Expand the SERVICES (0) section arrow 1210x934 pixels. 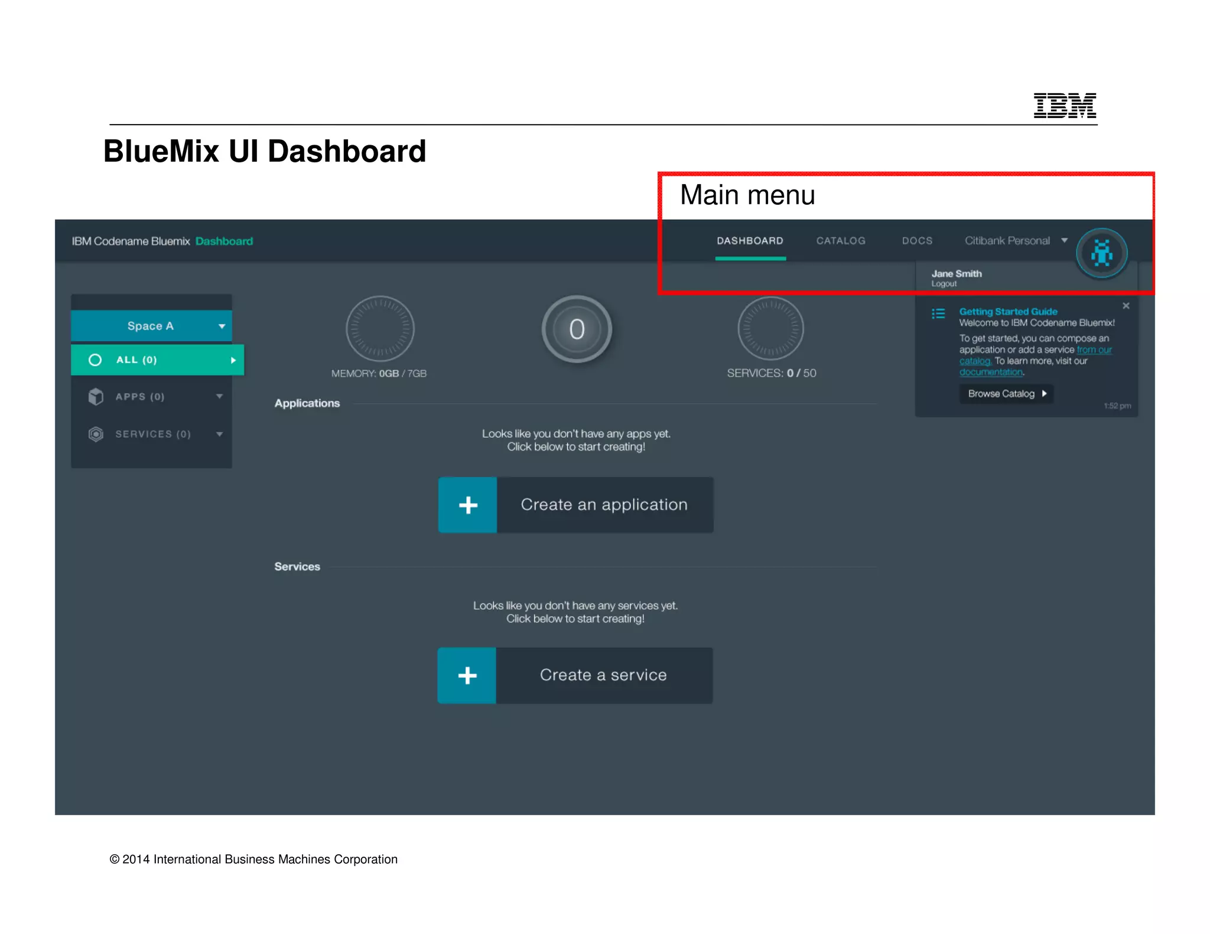pyautogui.click(x=220, y=435)
